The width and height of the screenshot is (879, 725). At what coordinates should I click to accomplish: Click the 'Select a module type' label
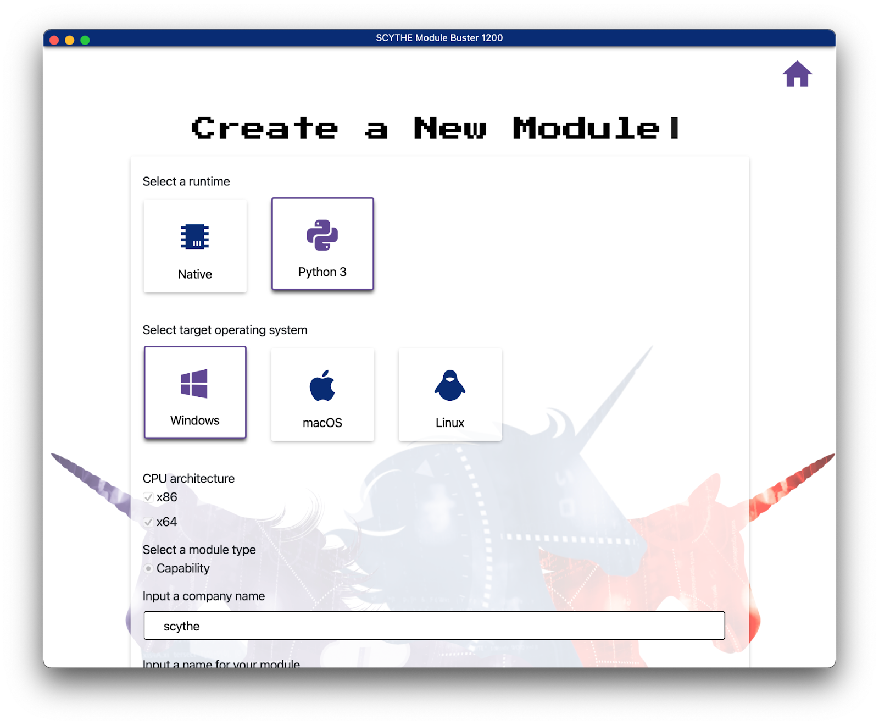click(199, 550)
